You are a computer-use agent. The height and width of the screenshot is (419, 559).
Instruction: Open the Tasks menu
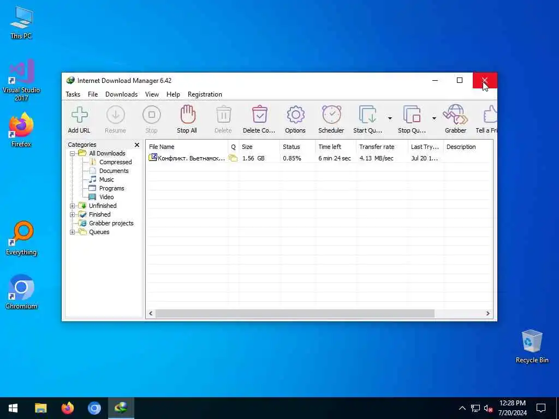[x=73, y=94]
